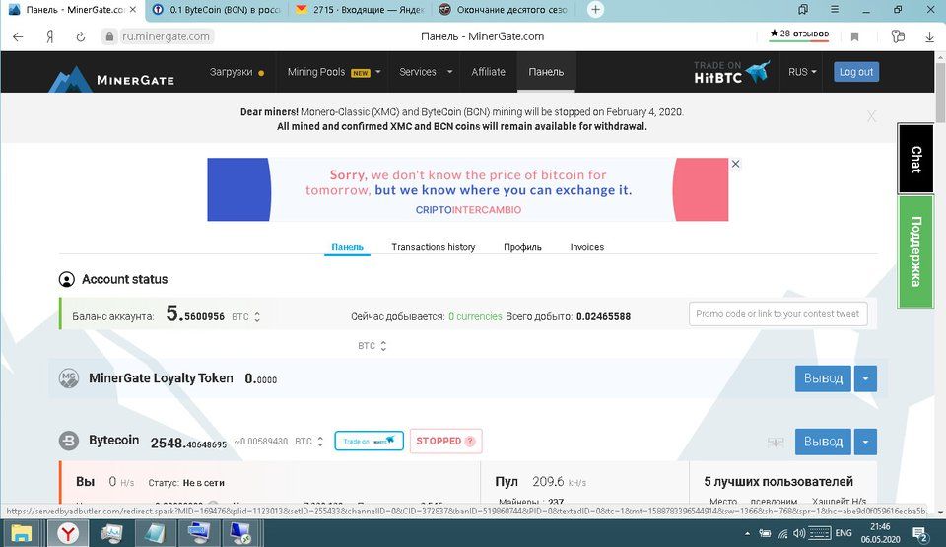Expand the Mining Pools menu
This screenshot has width=946, height=547.
tap(334, 72)
